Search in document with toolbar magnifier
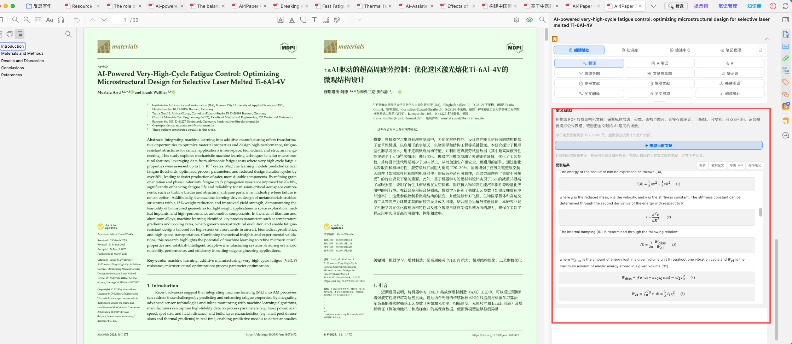The image size is (792, 344). tap(542, 20)
